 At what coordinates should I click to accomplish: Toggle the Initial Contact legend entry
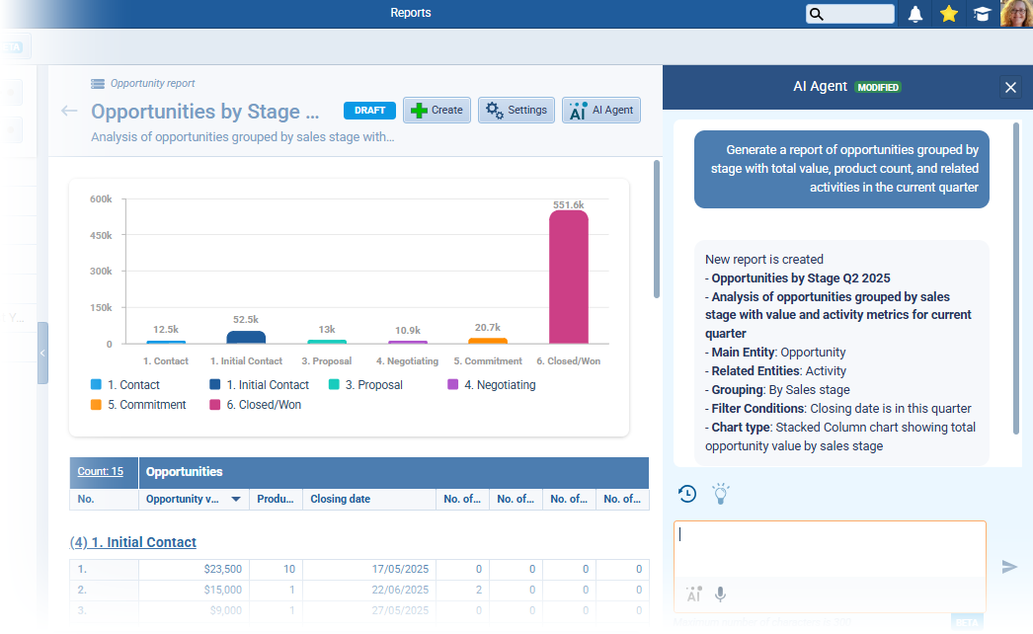click(x=267, y=385)
